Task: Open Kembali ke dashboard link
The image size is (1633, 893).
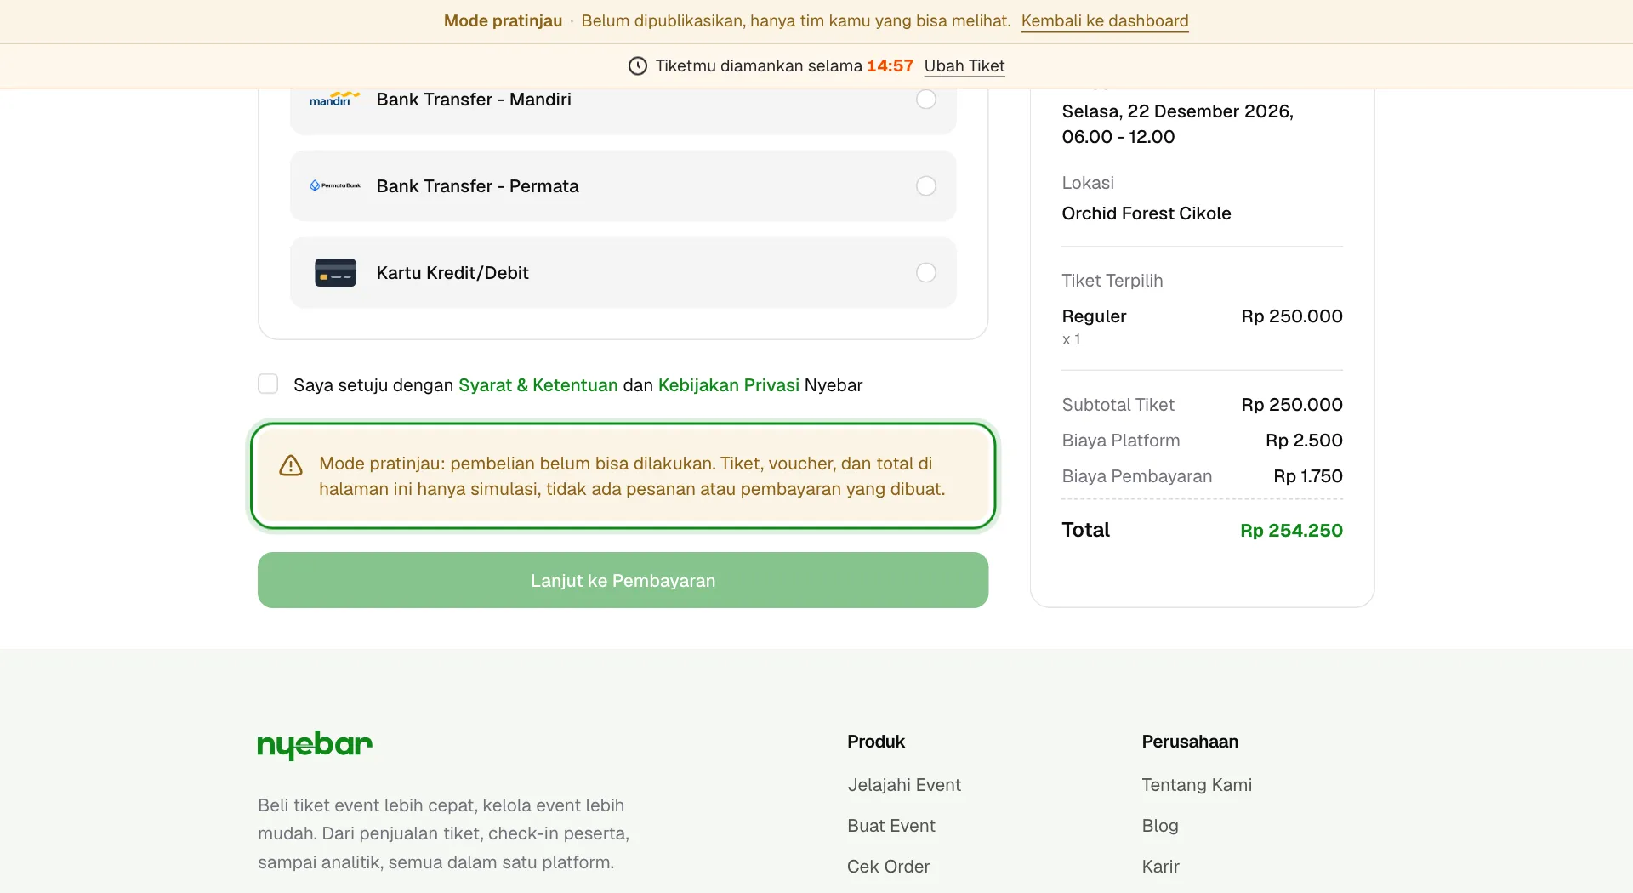Action: point(1105,20)
